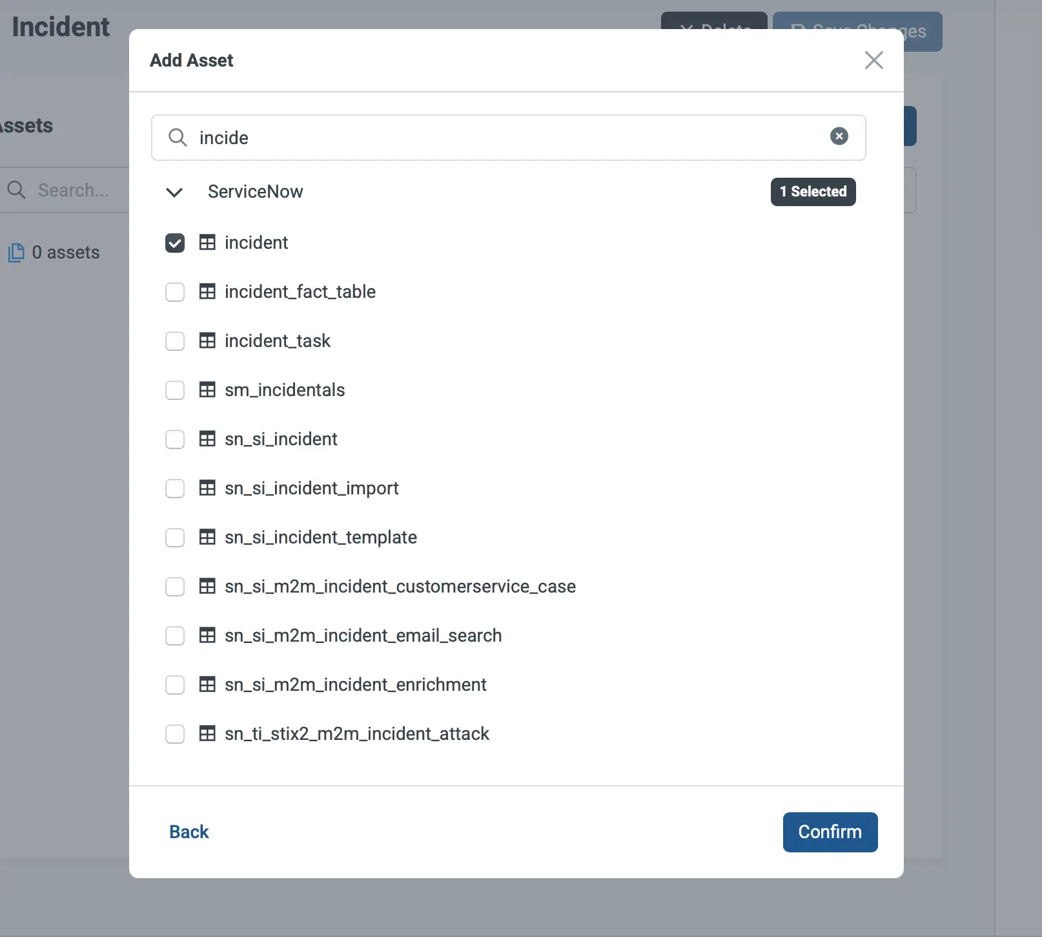The image size is (1042, 937).
Task: Click the ServiceNow group header label
Action: pyautogui.click(x=255, y=192)
